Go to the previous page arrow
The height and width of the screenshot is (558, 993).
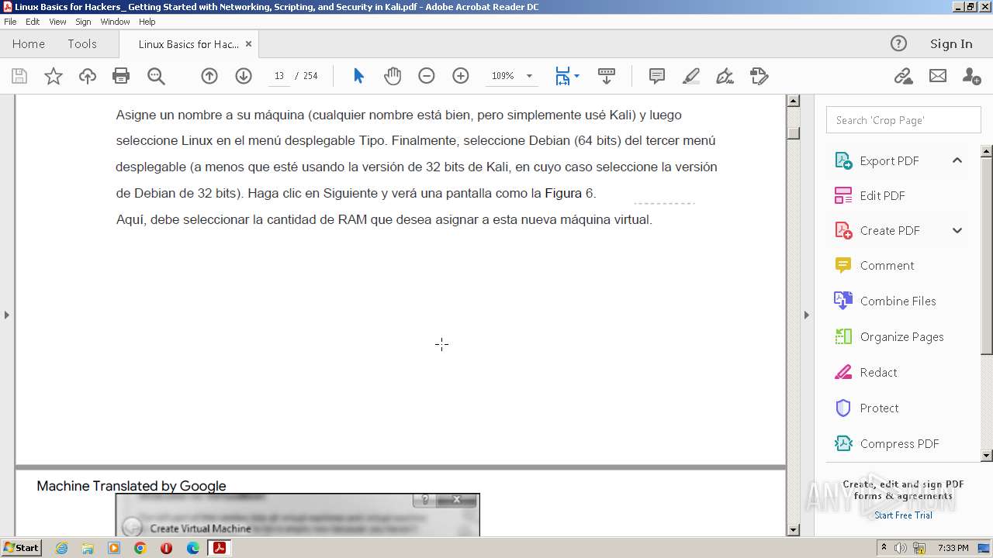tap(209, 76)
